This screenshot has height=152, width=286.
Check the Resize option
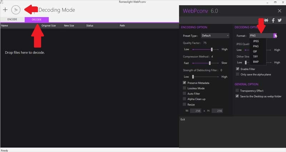[184, 104]
